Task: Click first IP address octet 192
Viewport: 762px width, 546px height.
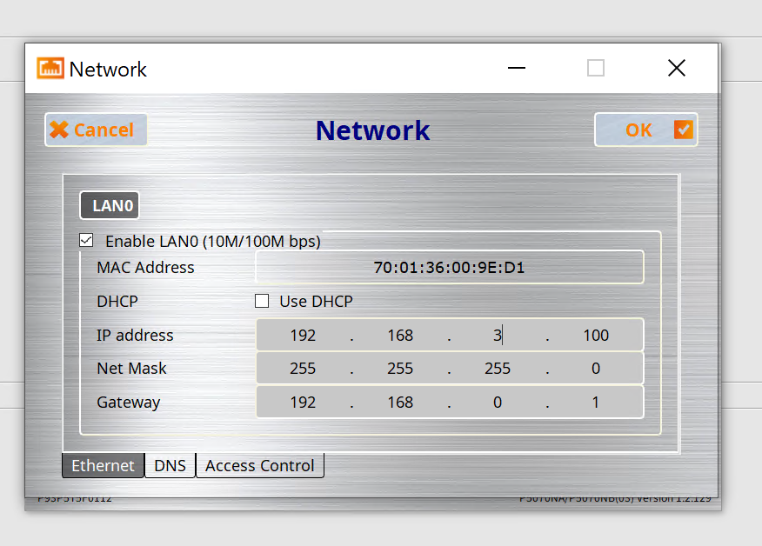Action: pyautogui.click(x=303, y=336)
